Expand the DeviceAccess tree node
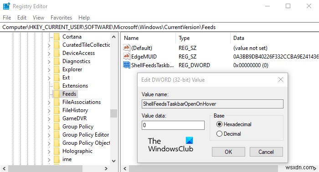Screen dimensions: 319x172 pyautogui.click(x=49, y=54)
